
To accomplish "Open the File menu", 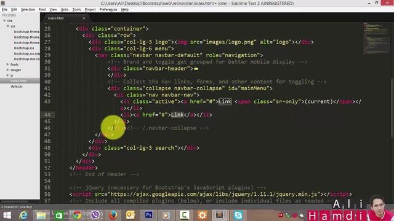I will click(4, 10).
